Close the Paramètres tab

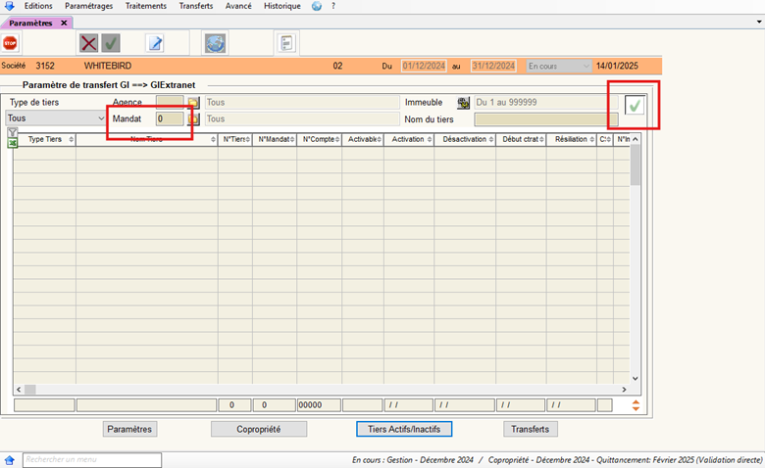click(64, 23)
